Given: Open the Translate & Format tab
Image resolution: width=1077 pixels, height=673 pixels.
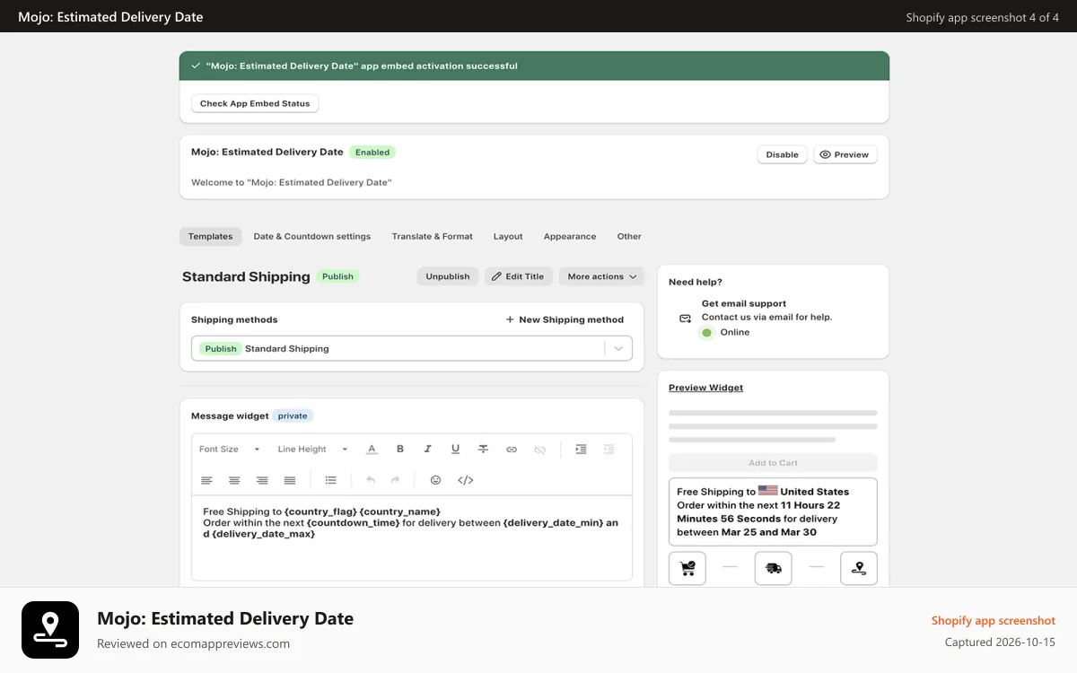Looking at the screenshot, I should [432, 237].
